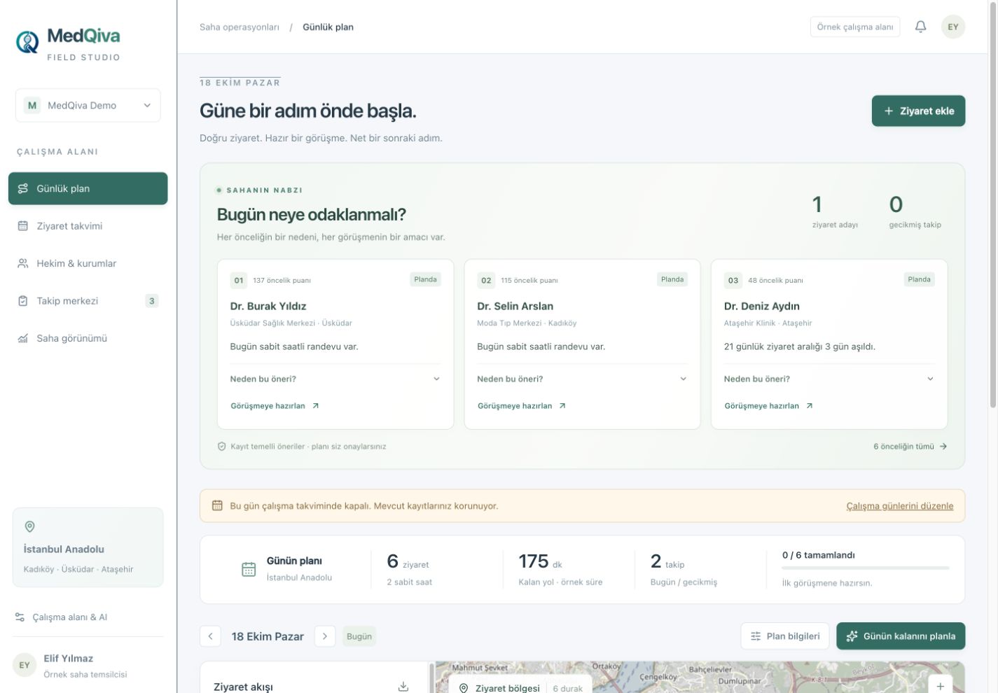Screen dimensions: 998x693
Task: Click the Günlük plan route icon
Action: pyautogui.click(x=23, y=188)
